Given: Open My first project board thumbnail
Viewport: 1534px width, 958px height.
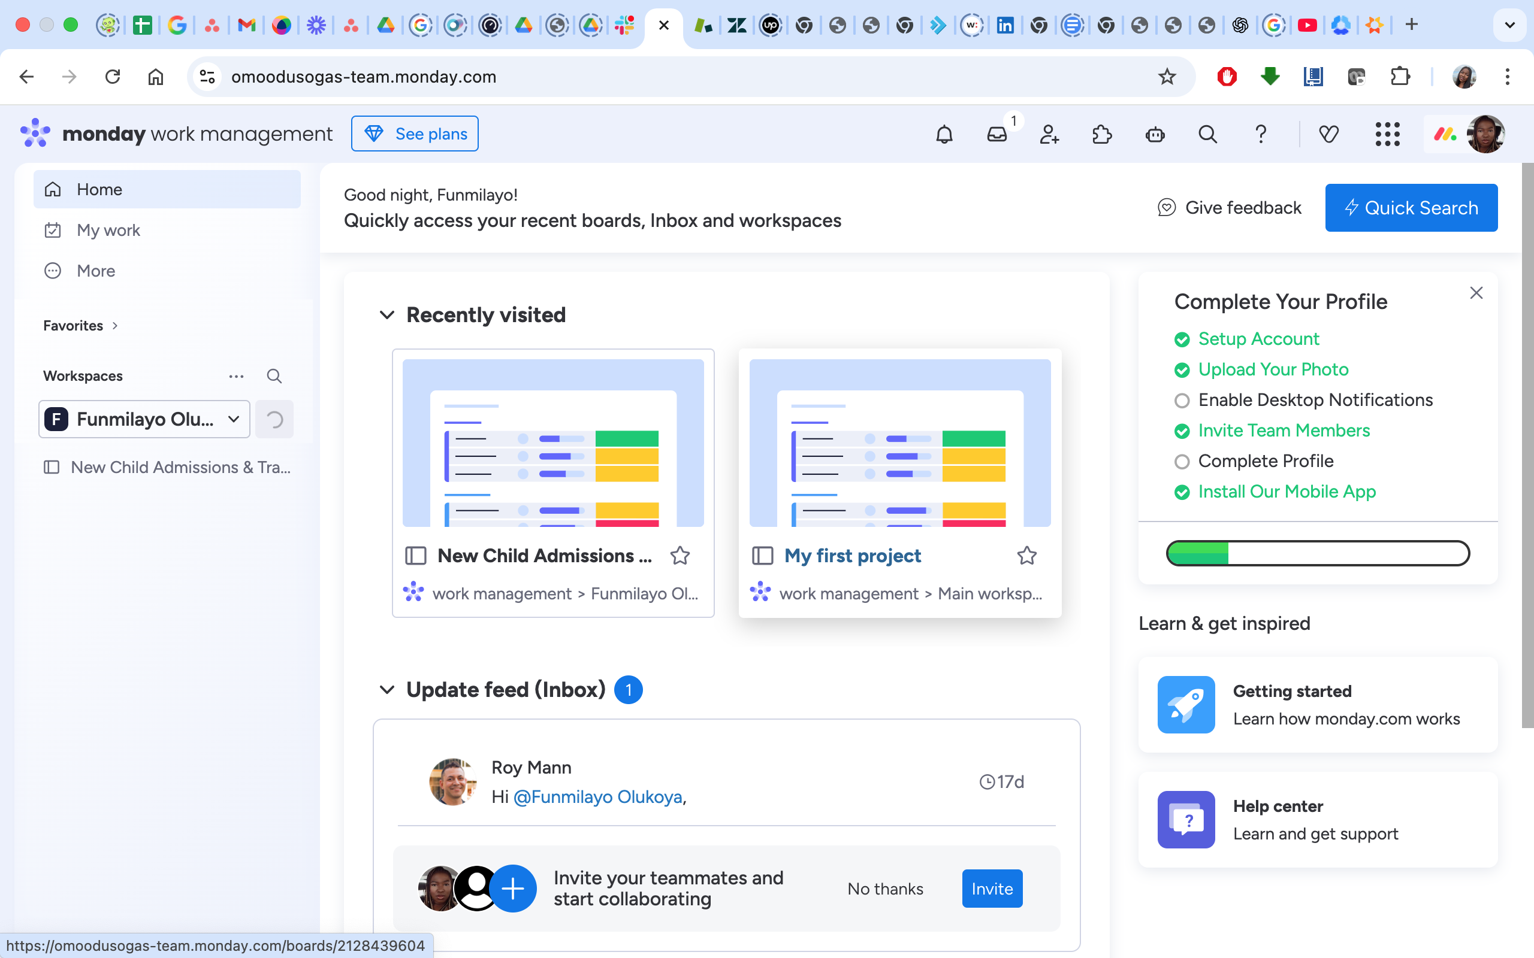Looking at the screenshot, I should (x=899, y=443).
